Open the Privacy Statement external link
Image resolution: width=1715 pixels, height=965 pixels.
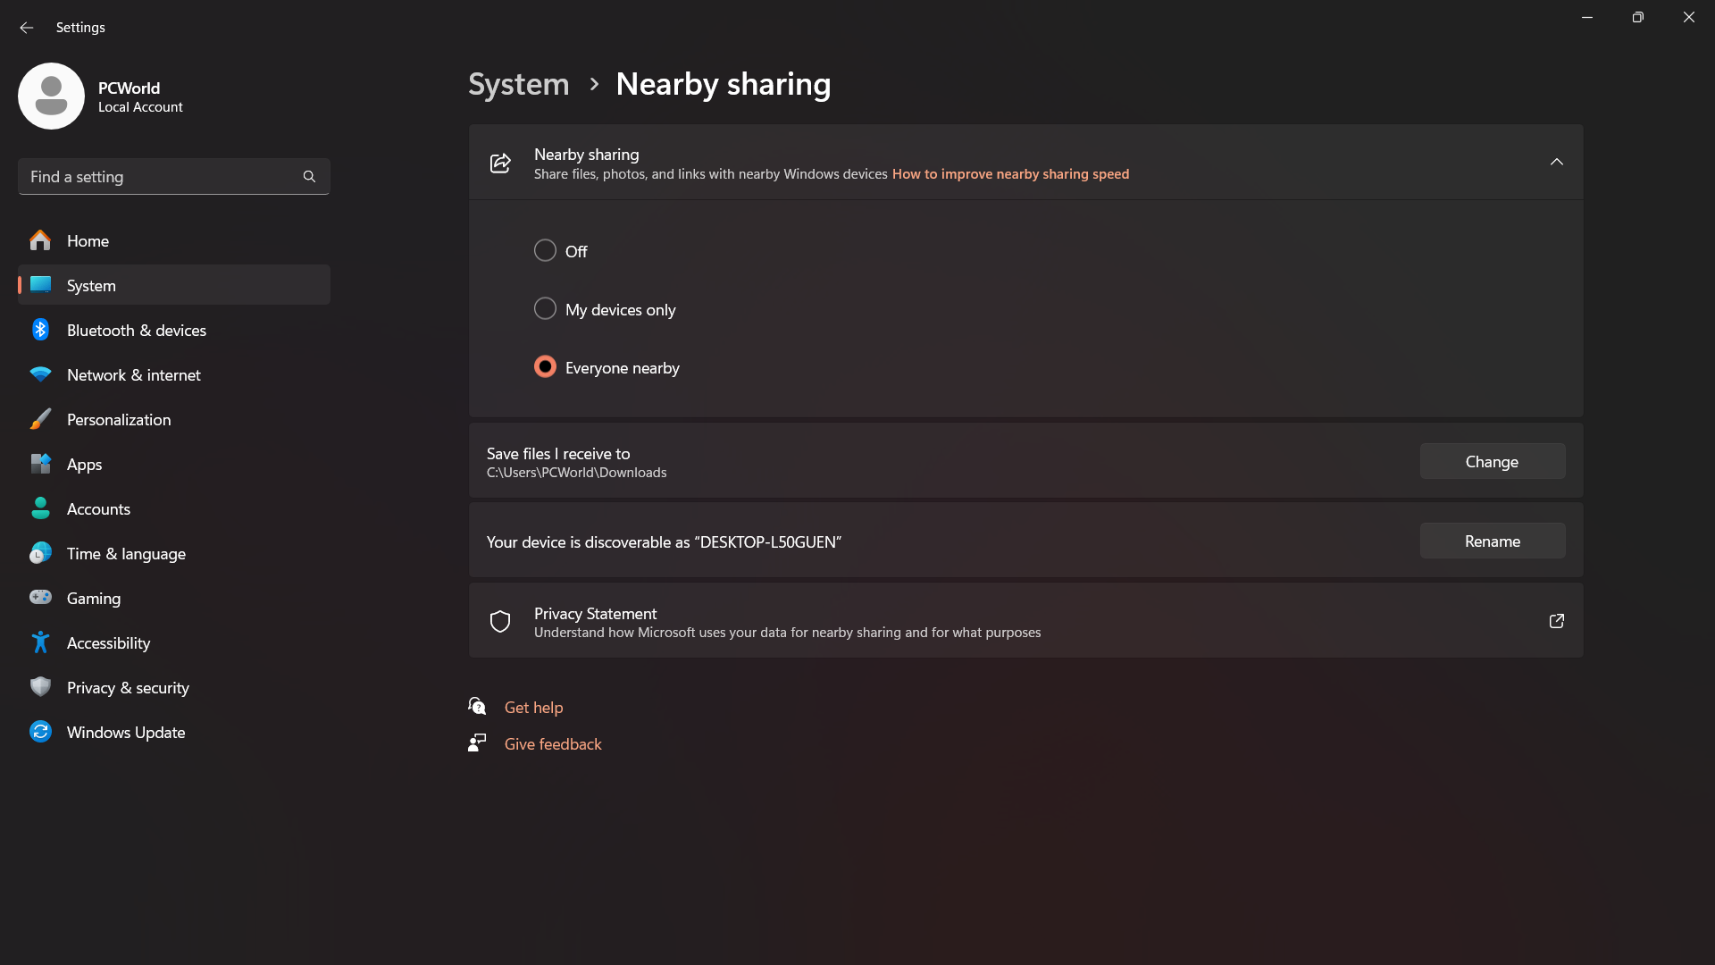1556,621
